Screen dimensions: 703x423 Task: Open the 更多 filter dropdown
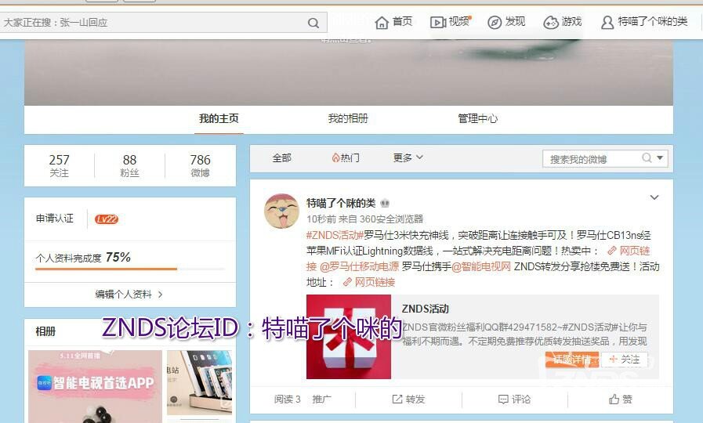[408, 157]
